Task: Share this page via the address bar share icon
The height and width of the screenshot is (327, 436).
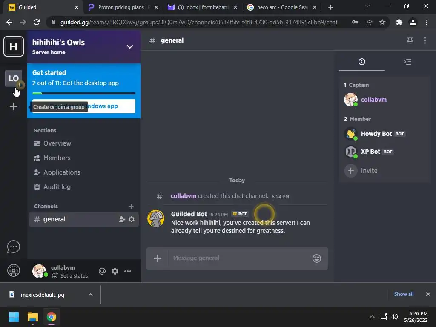Action: point(369,22)
